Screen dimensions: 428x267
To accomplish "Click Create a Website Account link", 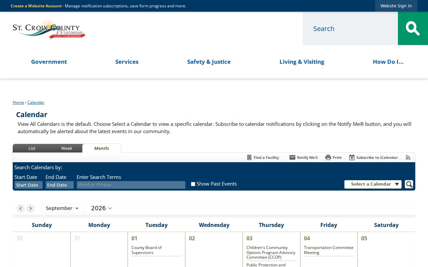I will [36, 6].
